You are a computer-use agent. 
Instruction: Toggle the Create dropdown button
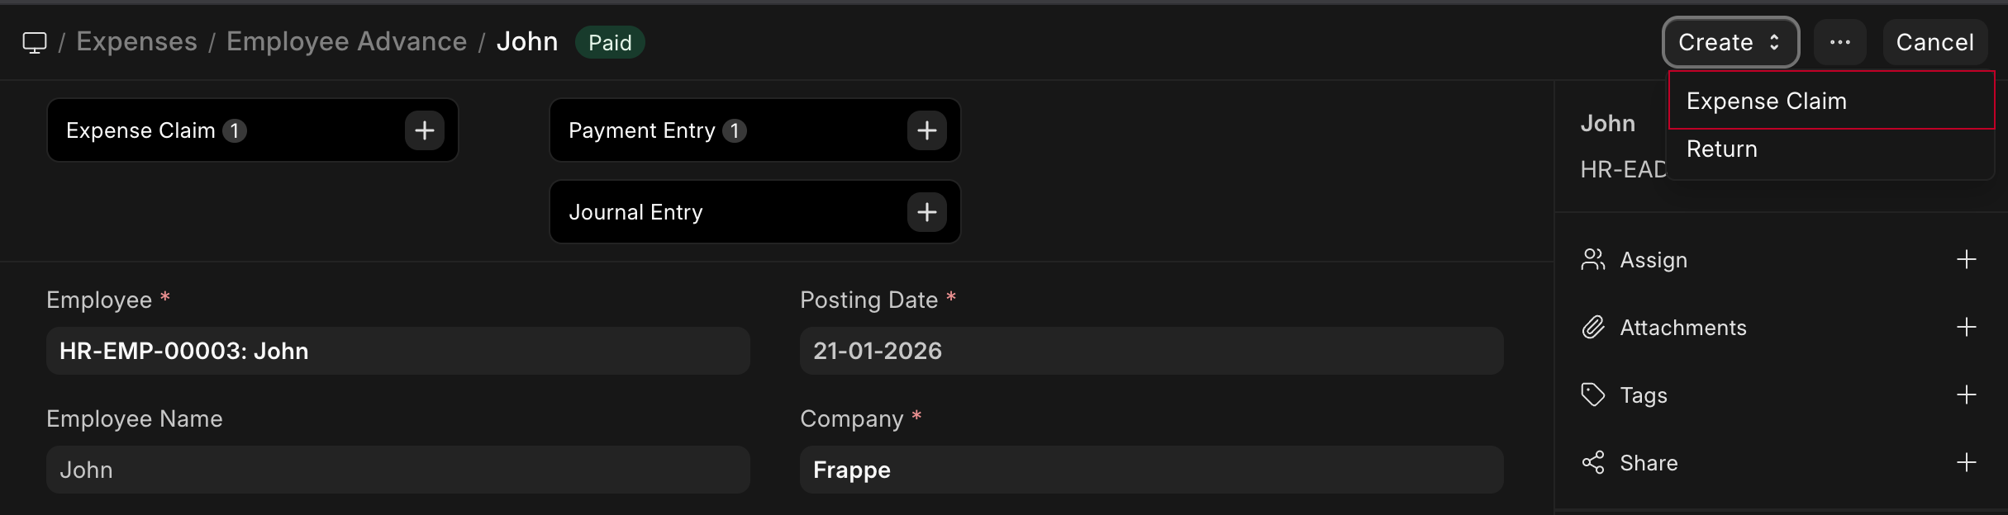coord(1730,42)
